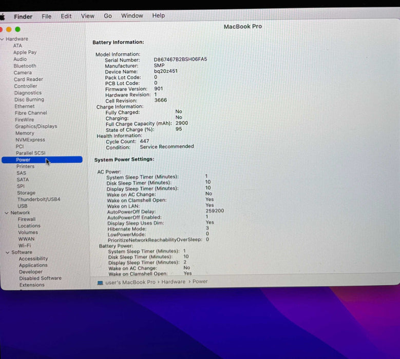Select Firewall under Network

coord(27,219)
